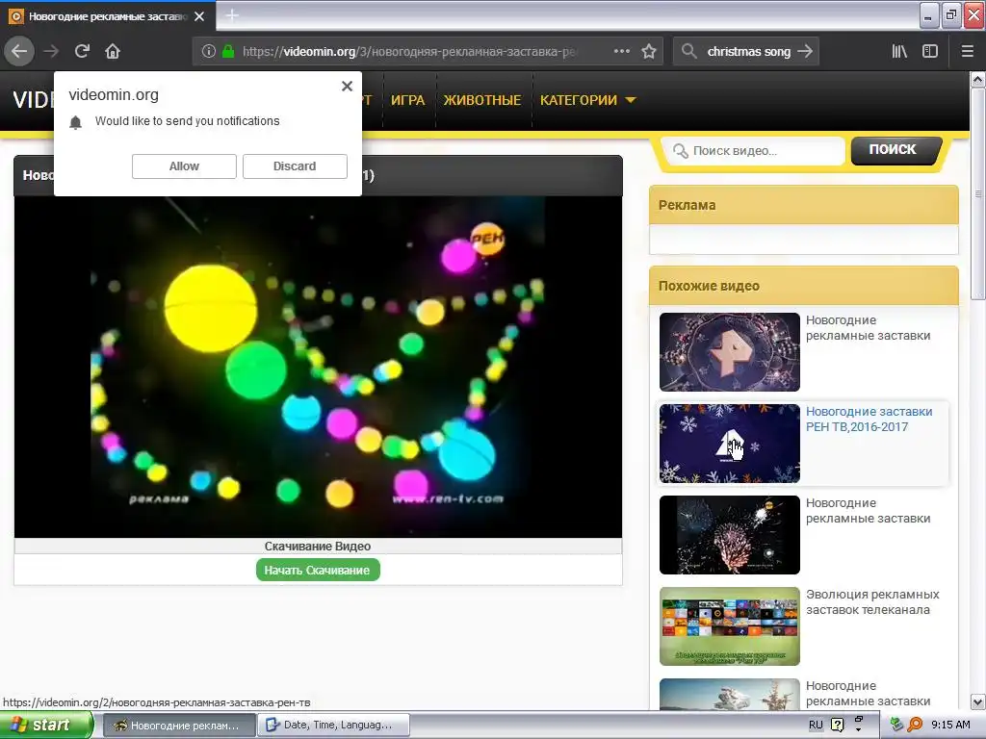The image size is (986, 739).
Task: Click the orange magnifier tray icon
Action: (x=915, y=725)
